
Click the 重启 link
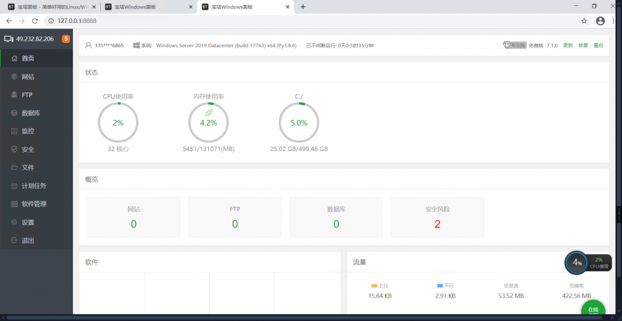[x=598, y=46]
